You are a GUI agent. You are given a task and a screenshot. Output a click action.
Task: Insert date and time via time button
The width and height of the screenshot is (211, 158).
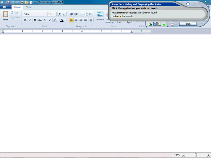[119, 22]
